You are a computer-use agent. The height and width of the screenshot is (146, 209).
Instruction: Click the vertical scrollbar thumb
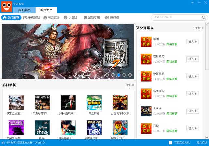(x=207, y=48)
